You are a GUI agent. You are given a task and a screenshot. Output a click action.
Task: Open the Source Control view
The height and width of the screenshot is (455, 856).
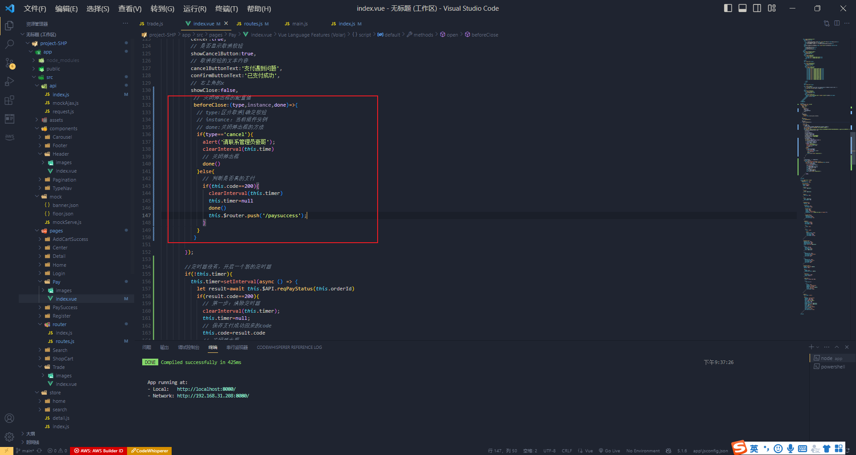click(x=9, y=63)
